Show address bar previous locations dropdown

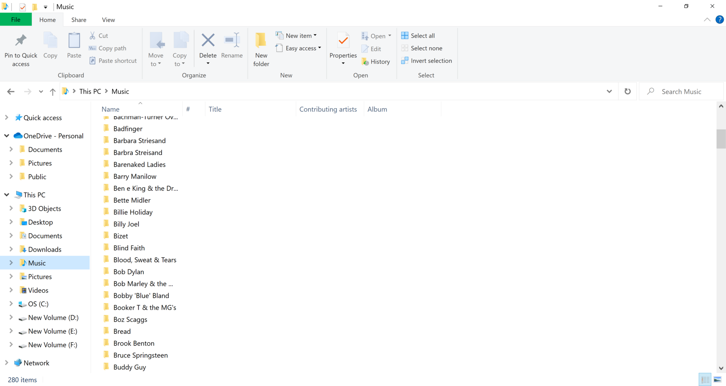(x=609, y=92)
